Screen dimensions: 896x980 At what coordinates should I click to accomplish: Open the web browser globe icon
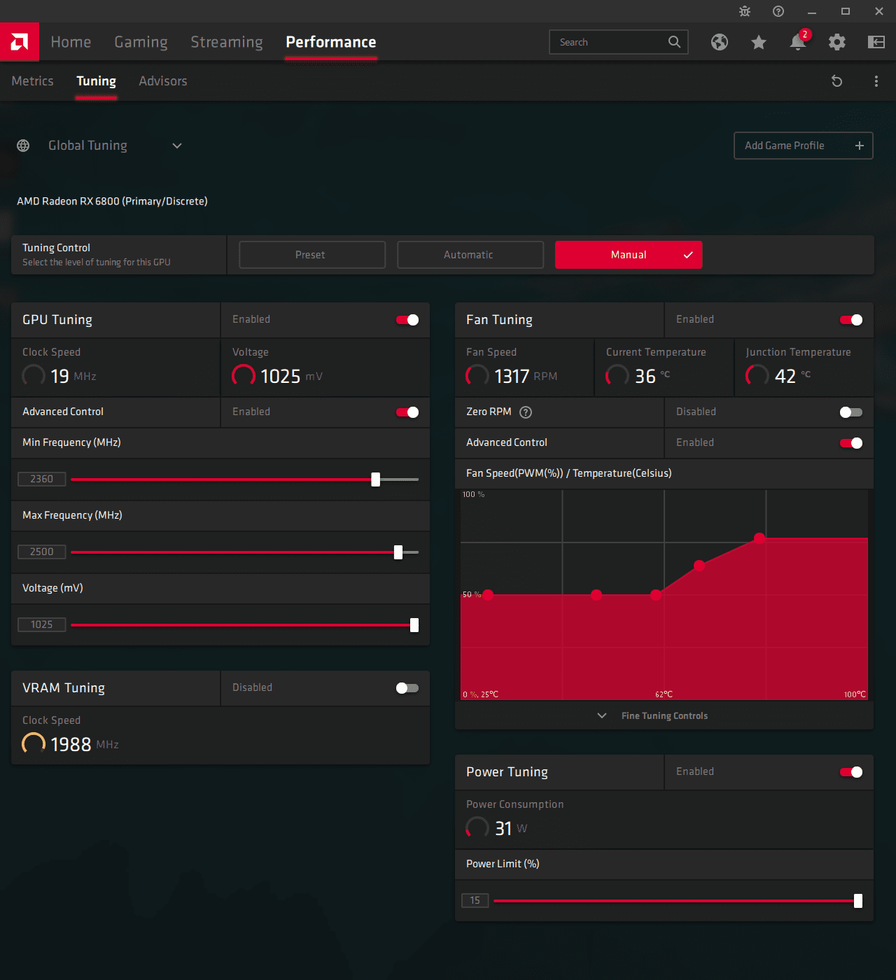[720, 42]
